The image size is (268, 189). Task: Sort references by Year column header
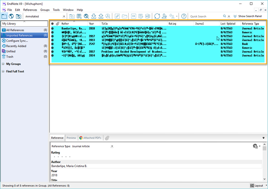tap(91, 24)
